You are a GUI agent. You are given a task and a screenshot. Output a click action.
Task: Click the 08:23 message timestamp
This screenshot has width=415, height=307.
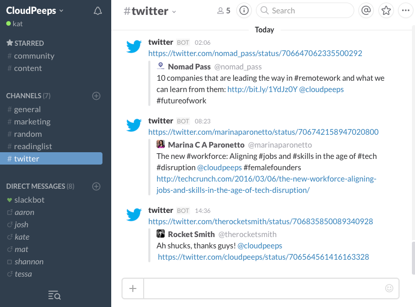click(x=202, y=121)
